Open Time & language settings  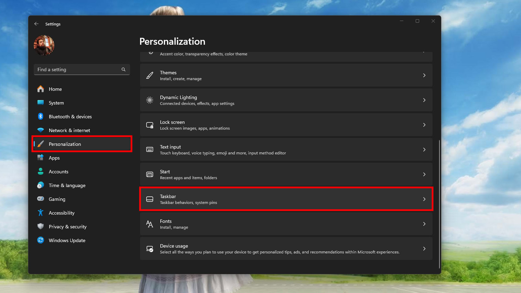[x=67, y=185]
